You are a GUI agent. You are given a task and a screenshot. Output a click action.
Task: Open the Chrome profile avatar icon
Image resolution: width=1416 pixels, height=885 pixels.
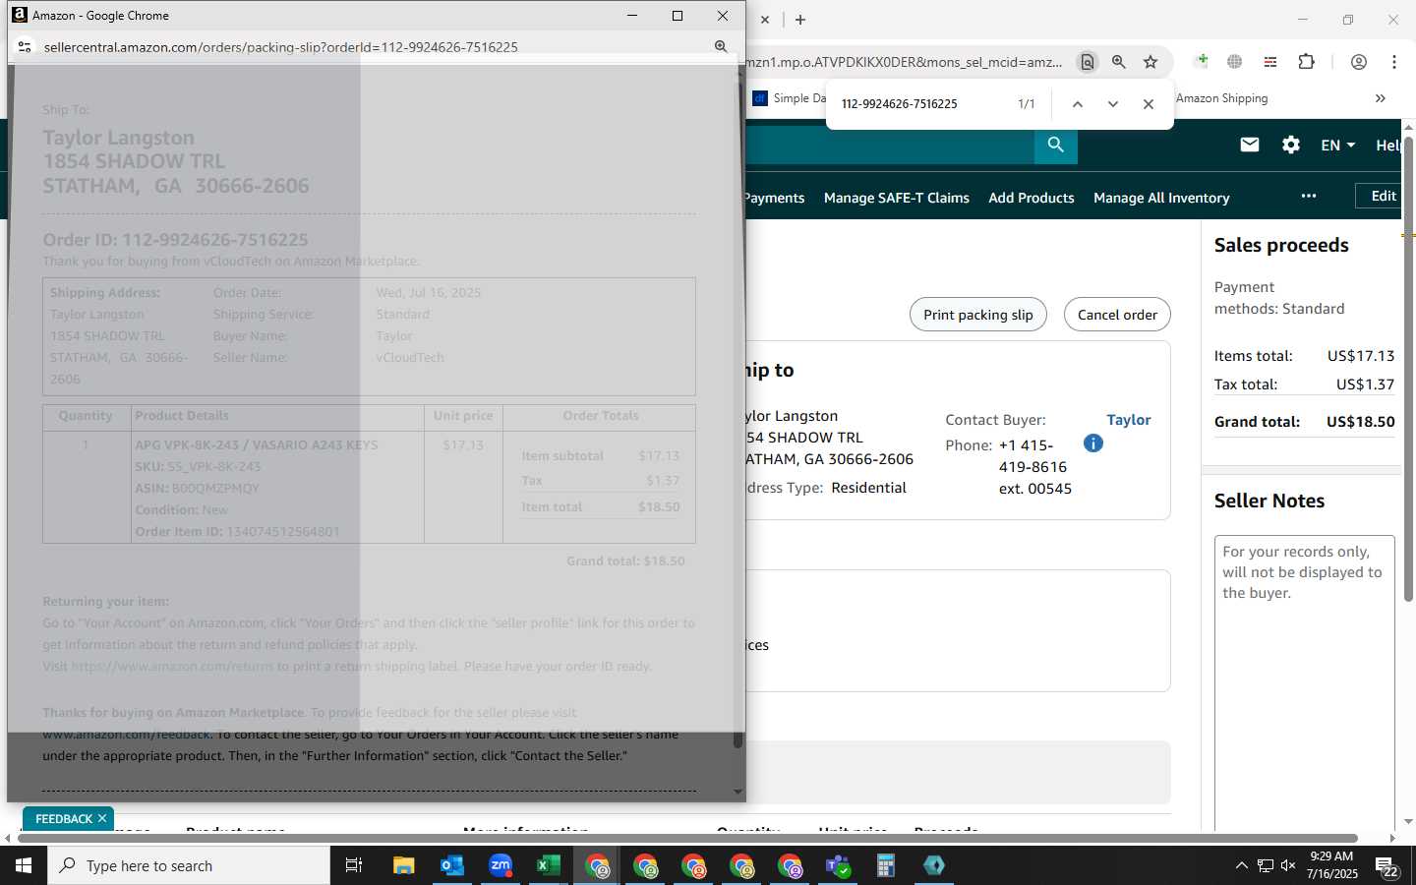tap(1359, 62)
